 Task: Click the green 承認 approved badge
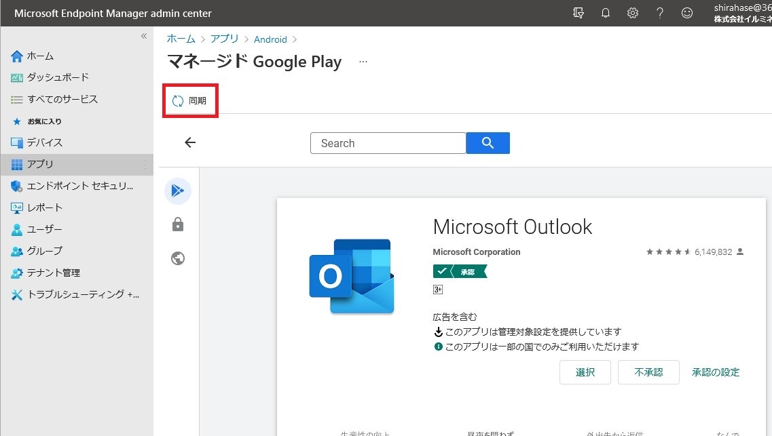(x=460, y=271)
